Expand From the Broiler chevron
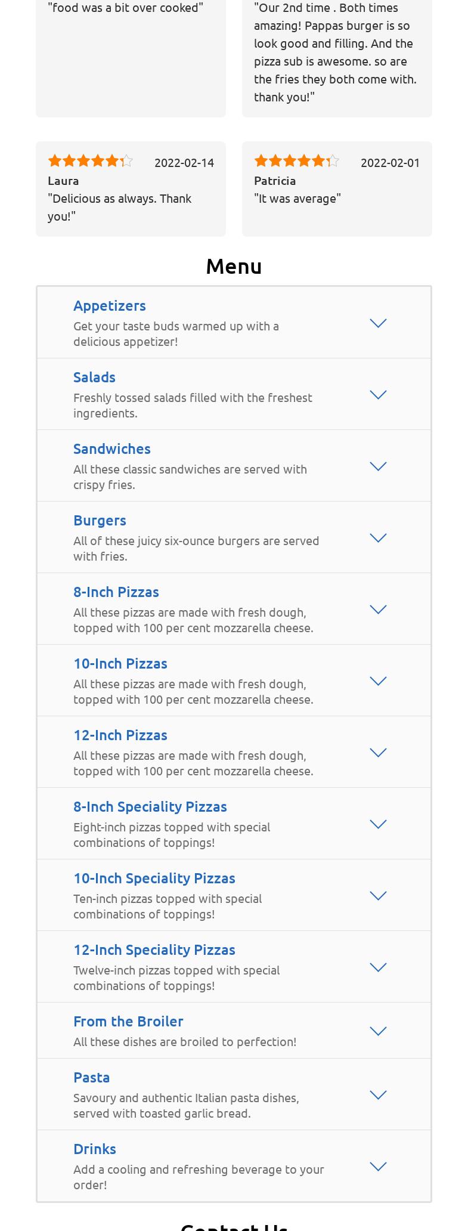This screenshot has height=1231, width=468. [378, 1031]
